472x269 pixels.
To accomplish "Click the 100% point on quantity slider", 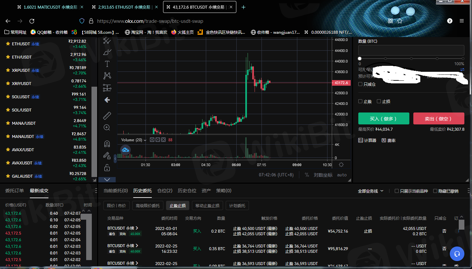I will click(x=463, y=59).
